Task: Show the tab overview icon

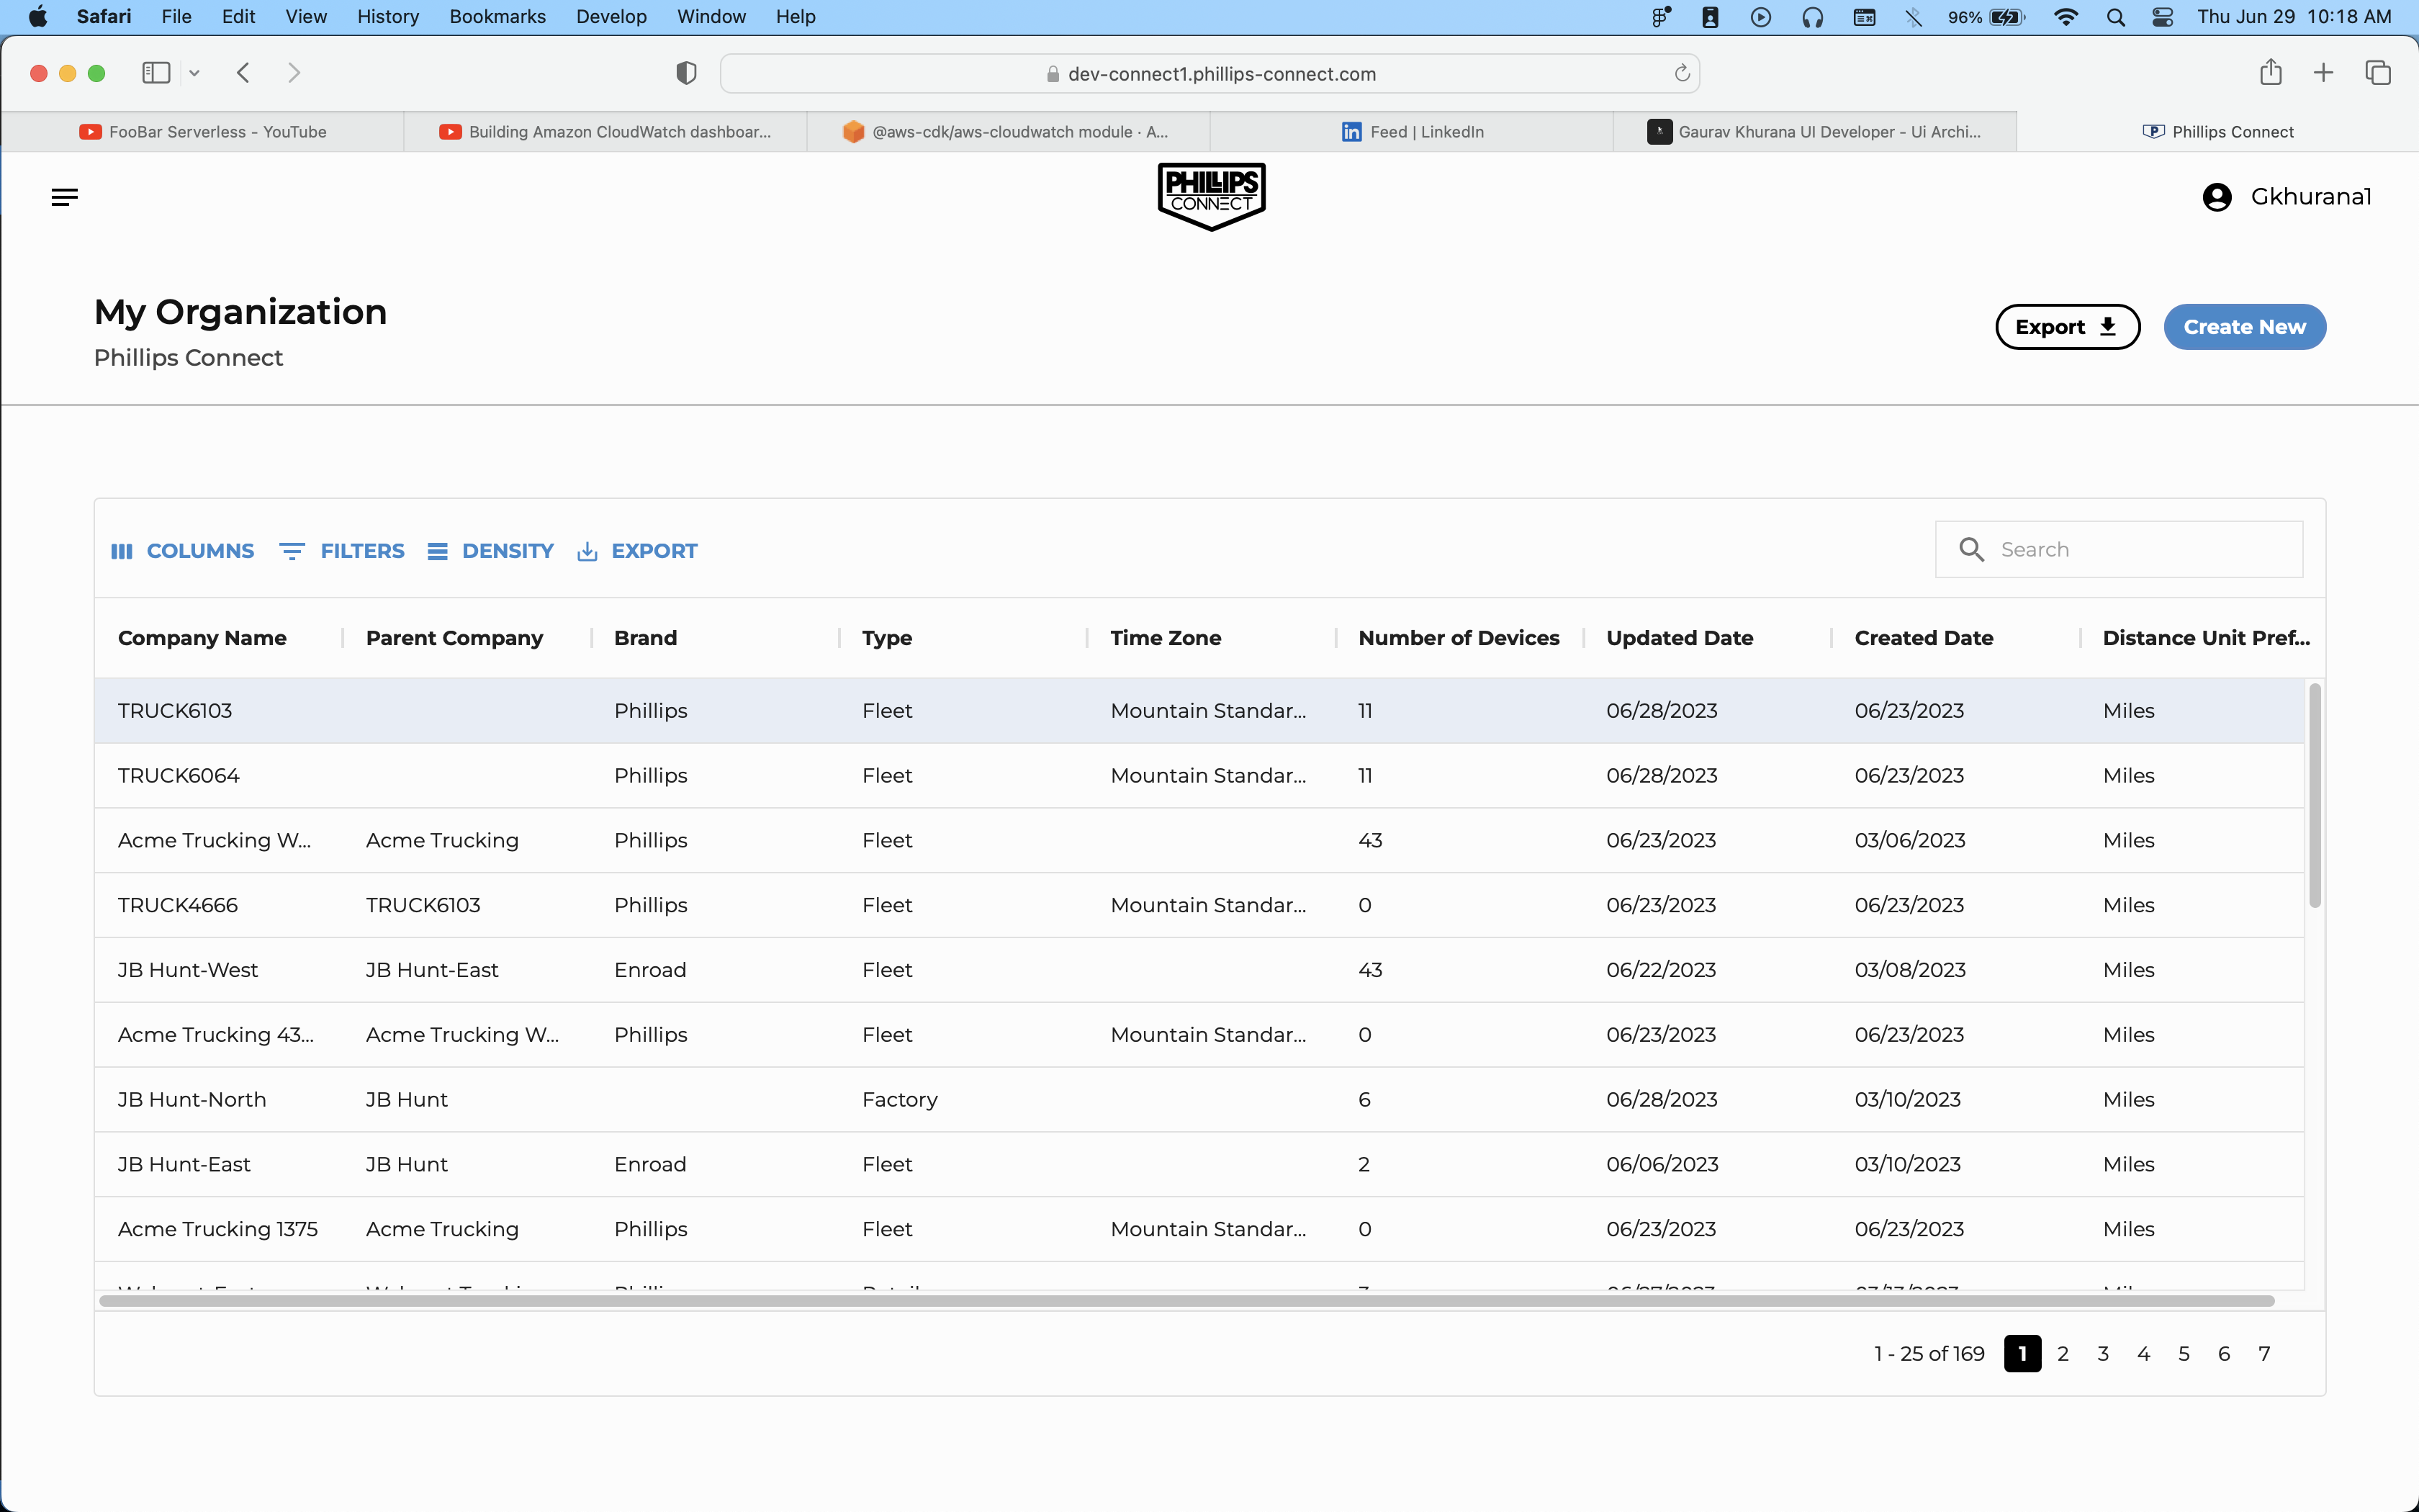Action: (2378, 73)
